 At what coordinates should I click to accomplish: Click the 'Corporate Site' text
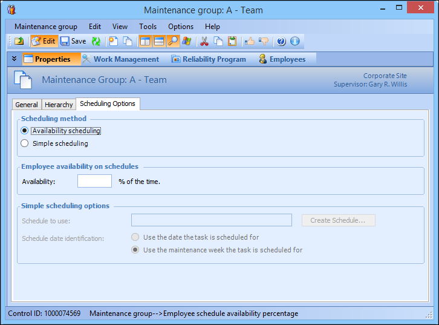pos(385,76)
